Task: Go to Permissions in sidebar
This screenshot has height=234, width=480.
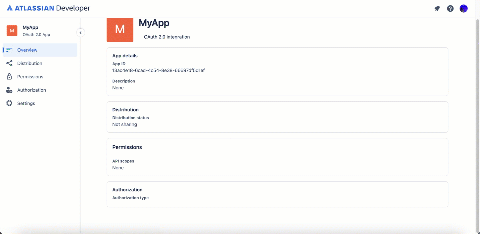Action: [x=40, y=77]
